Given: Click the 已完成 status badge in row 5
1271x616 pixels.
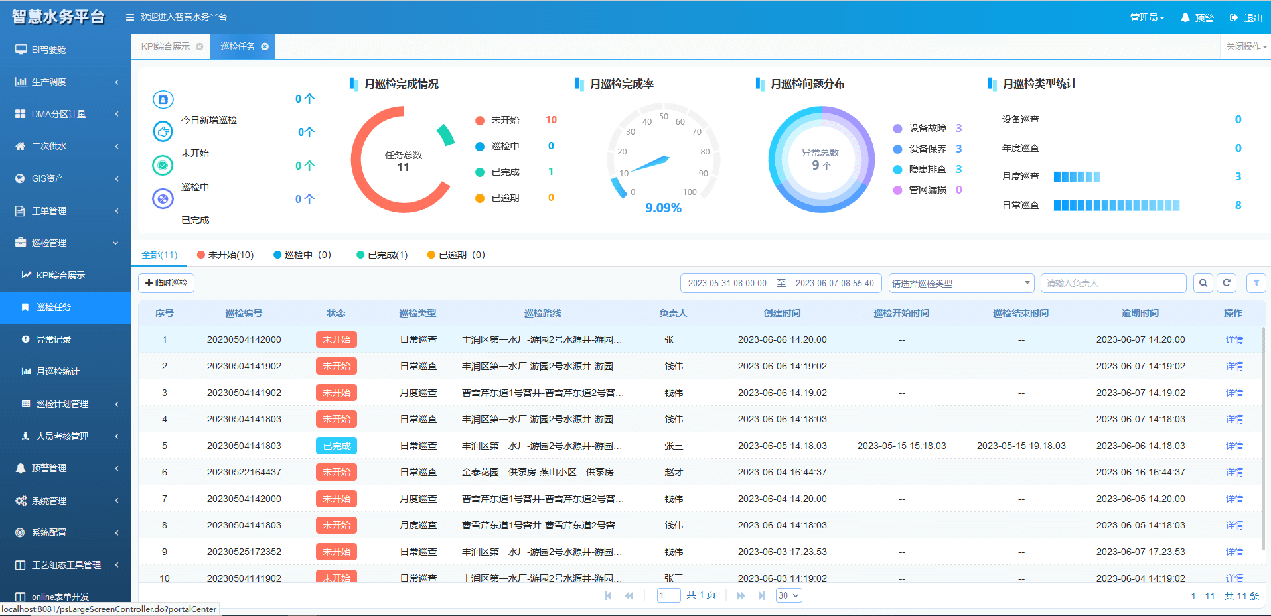Looking at the screenshot, I should coord(336,446).
